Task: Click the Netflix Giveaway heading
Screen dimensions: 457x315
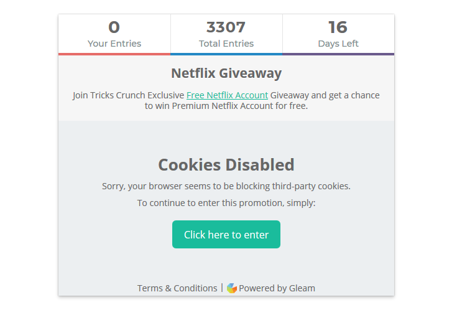Action: click(x=226, y=73)
